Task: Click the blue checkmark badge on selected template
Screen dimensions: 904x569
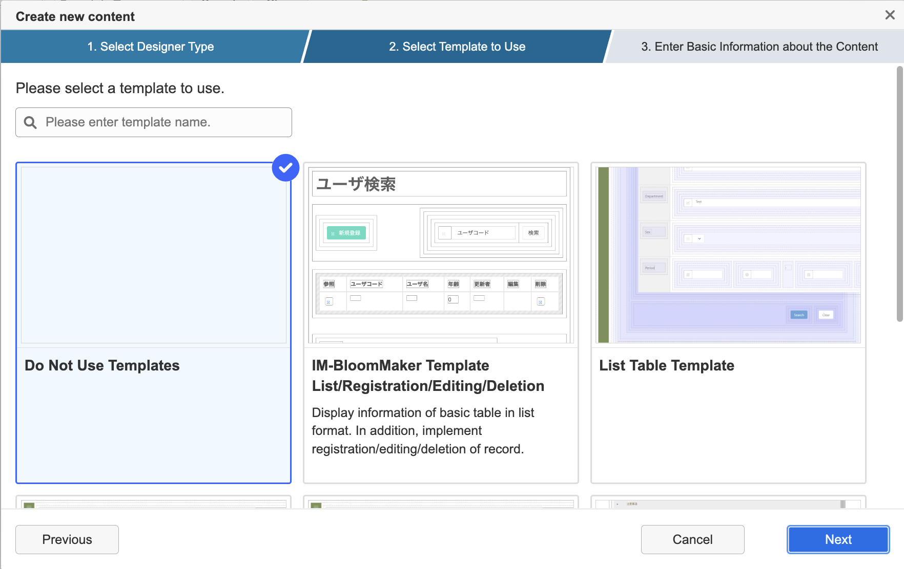Action: click(285, 167)
